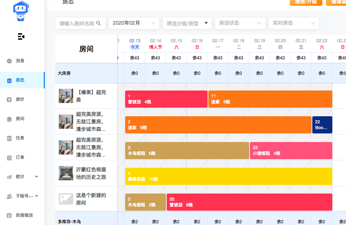Open booking 1 爱彼迎 4晚
346x225 pixels.
click(x=166, y=99)
